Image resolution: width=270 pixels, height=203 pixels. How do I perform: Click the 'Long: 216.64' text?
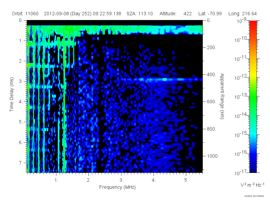(x=242, y=14)
